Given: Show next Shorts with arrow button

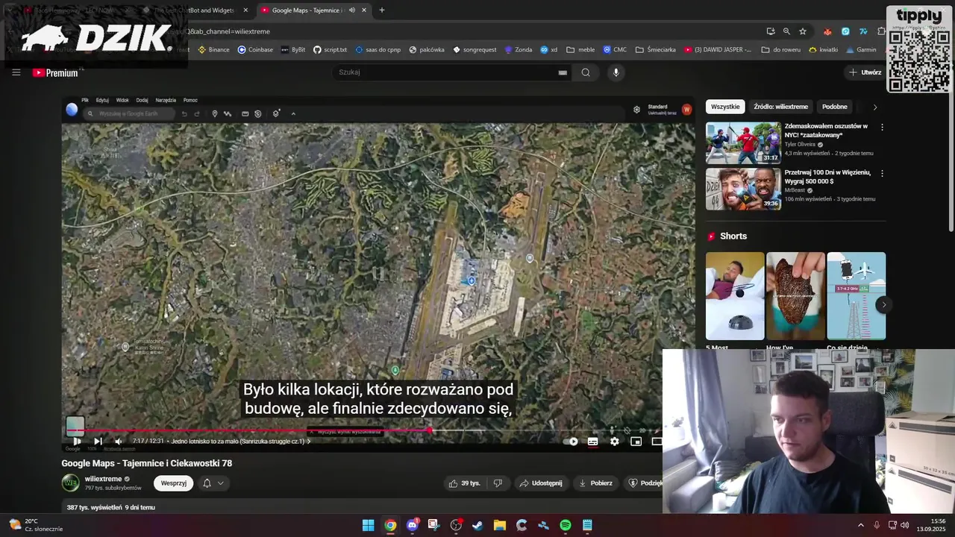Looking at the screenshot, I should 883,304.
